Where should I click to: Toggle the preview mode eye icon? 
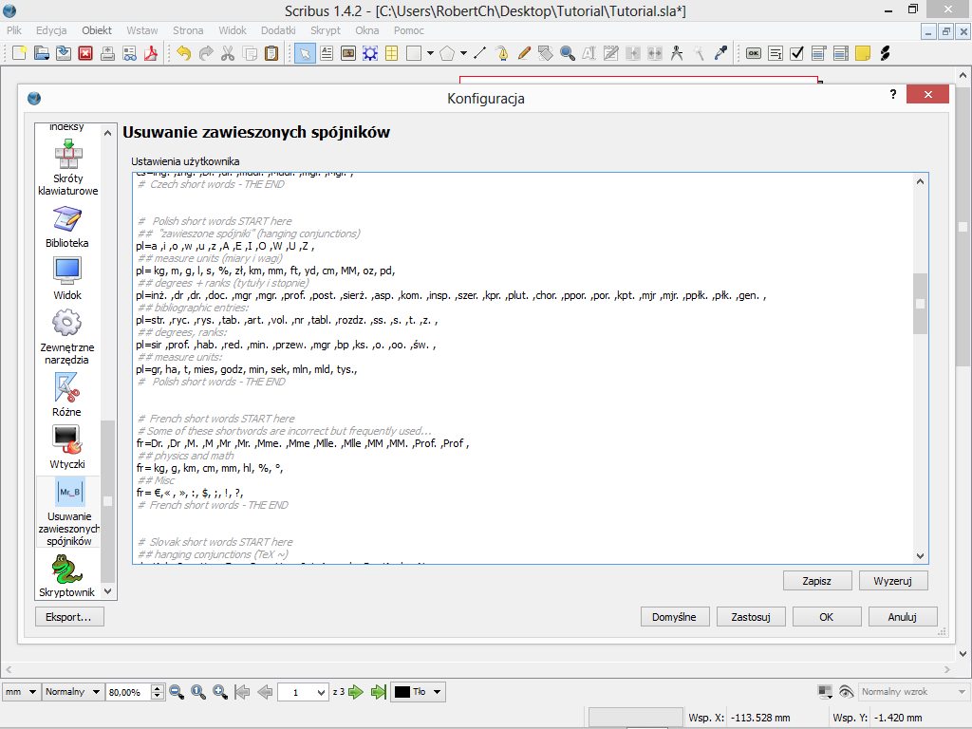click(846, 692)
